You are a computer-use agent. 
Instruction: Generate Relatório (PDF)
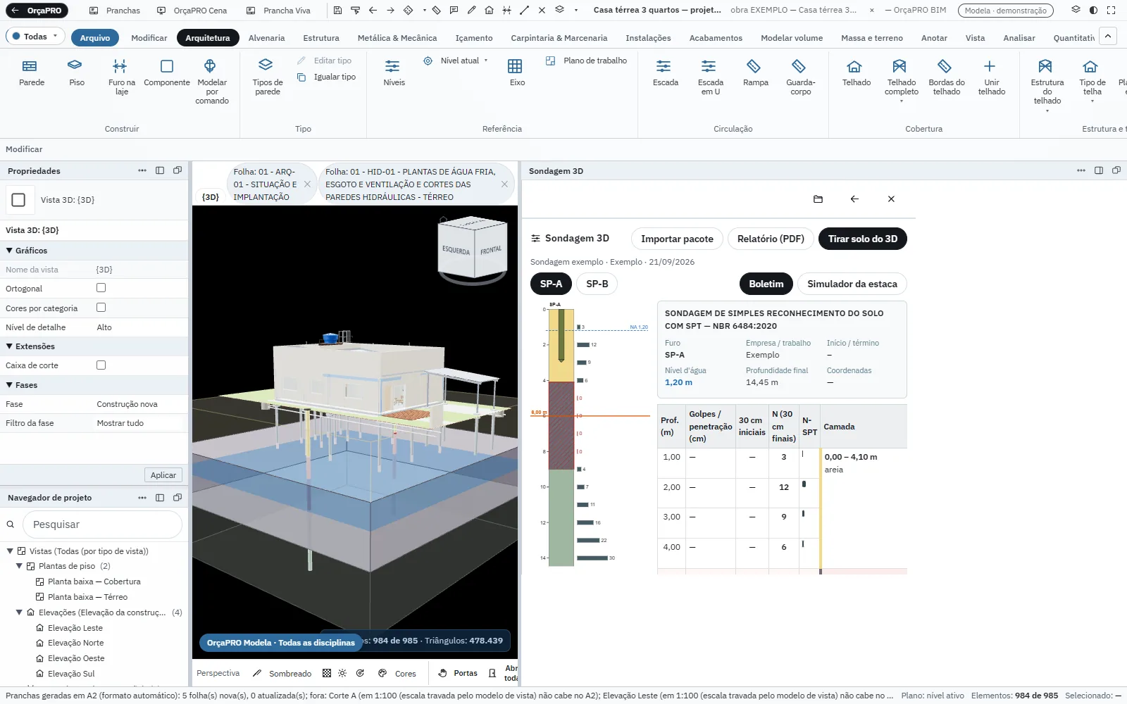pos(771,239)
